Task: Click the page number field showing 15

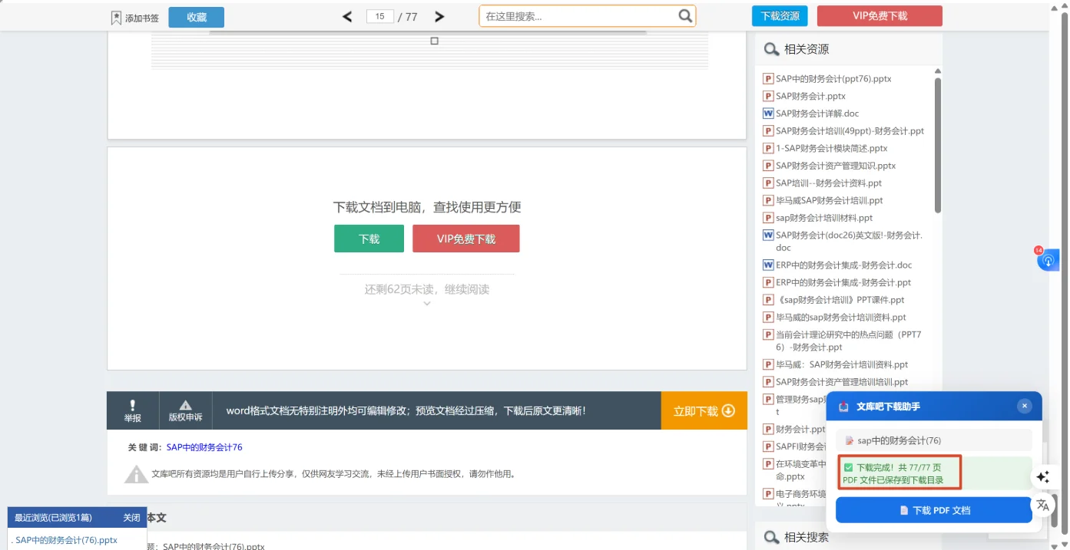Action: 380,16
